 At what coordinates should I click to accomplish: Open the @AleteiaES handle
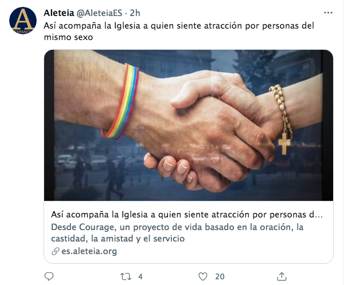99,13
